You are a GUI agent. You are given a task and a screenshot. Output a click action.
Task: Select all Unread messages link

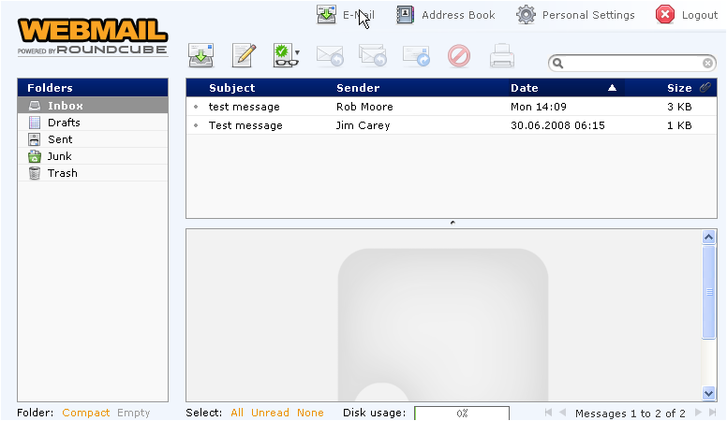(270, 413)
